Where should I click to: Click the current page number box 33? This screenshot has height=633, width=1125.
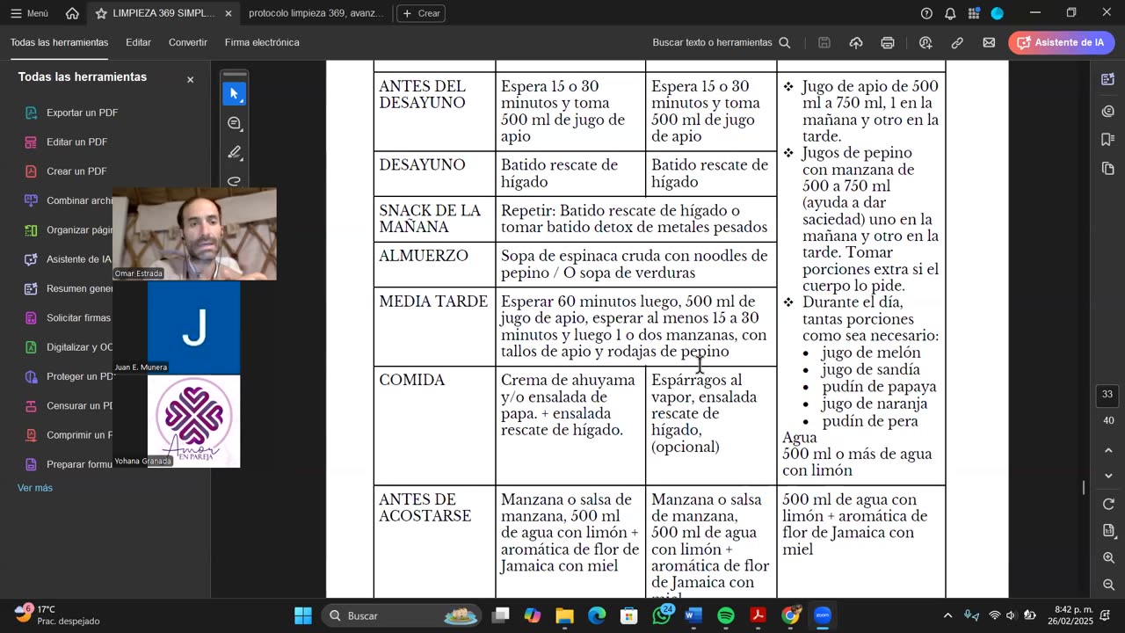pos(1107,395)
